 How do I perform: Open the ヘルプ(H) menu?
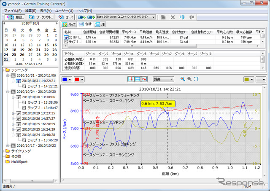(x=84, y=11)
